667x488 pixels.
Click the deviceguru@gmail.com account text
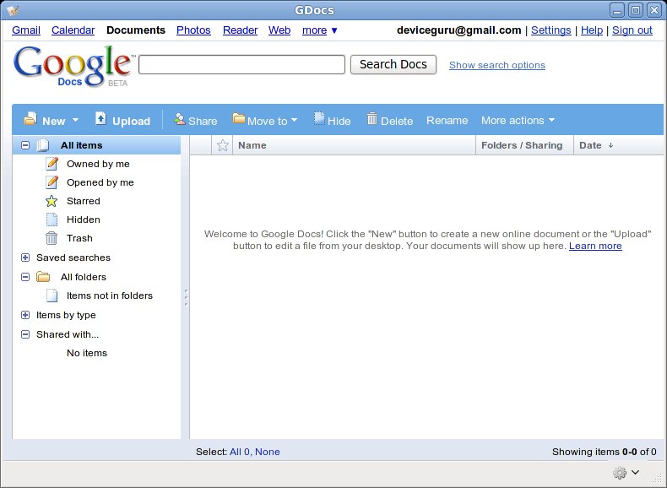459,30
